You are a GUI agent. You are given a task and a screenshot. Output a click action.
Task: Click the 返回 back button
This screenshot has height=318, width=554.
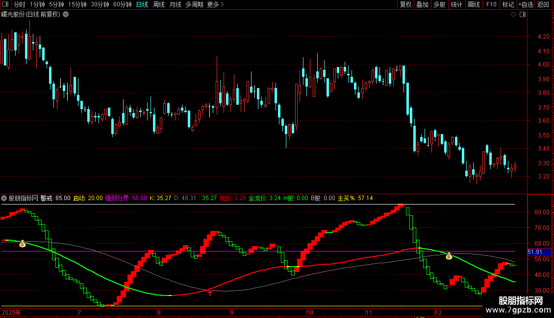coord(543,4)
